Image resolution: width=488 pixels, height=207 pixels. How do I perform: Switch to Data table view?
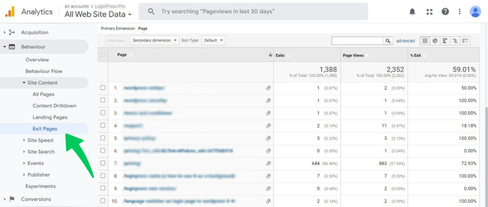tap(425, 41)
